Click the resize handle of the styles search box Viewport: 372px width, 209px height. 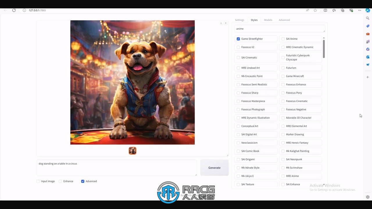click(x=324, y=31)
